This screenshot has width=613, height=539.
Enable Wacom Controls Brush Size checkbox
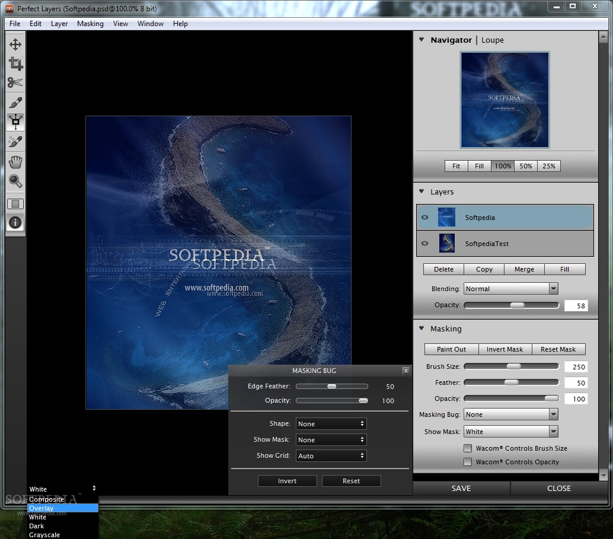(x=468, y=448)
